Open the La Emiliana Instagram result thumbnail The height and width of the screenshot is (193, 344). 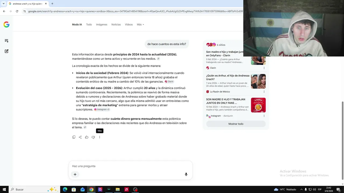click(258, 105)
